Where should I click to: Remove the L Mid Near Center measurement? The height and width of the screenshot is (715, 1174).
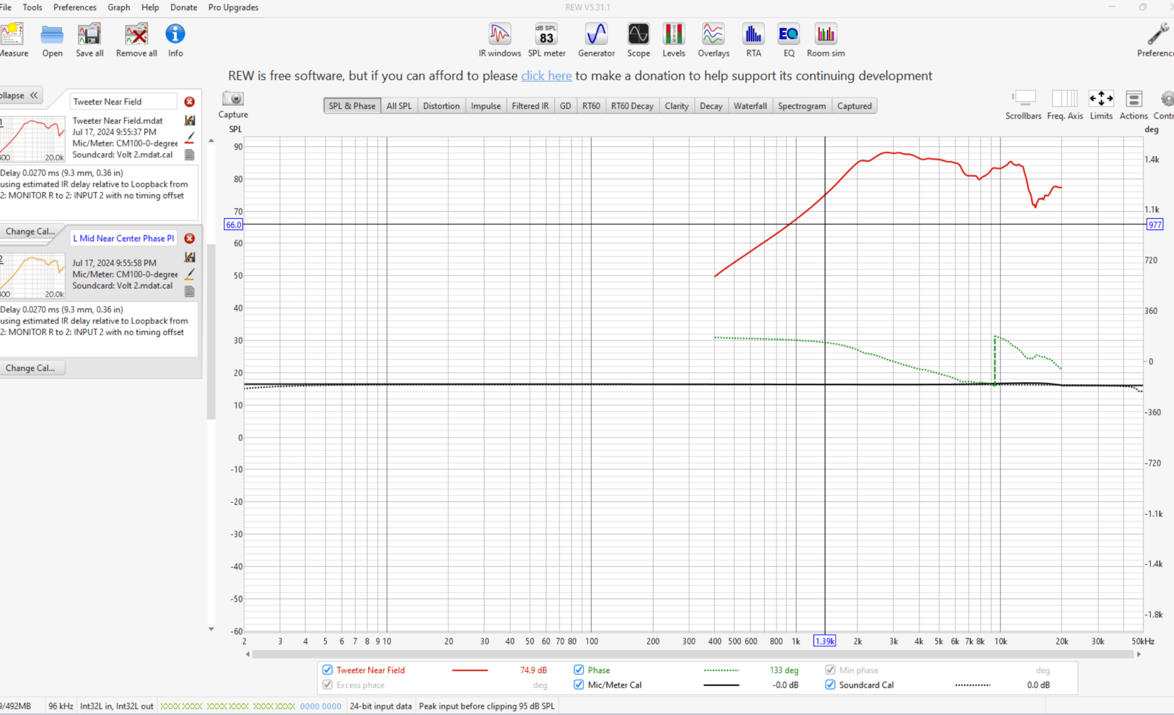click(x=189, y=238)
